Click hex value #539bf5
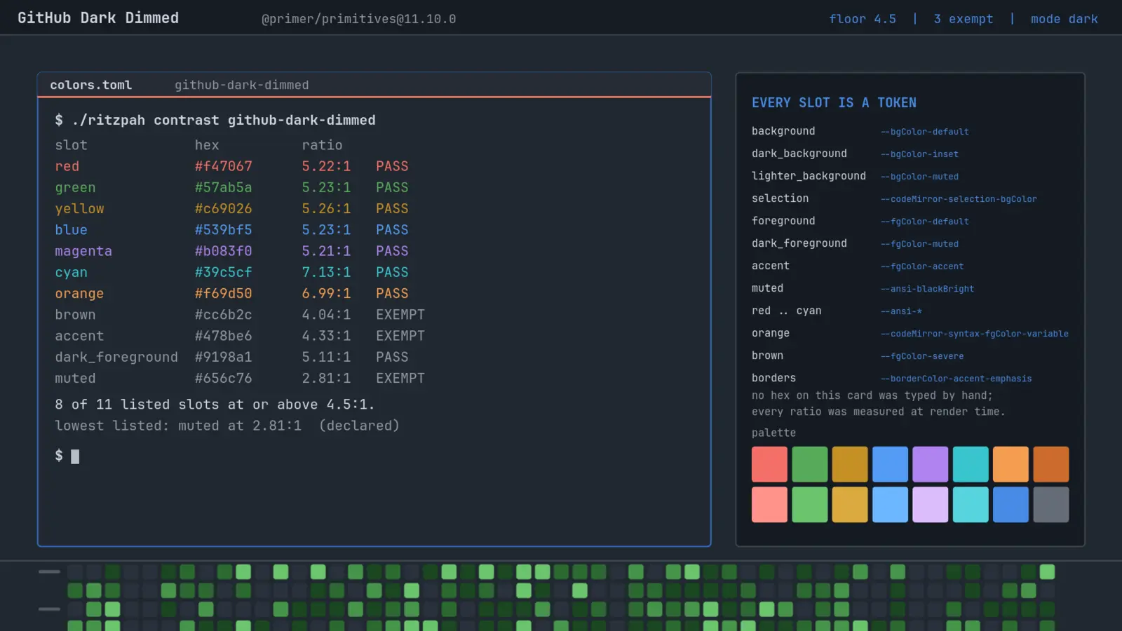 coord(223,230)
